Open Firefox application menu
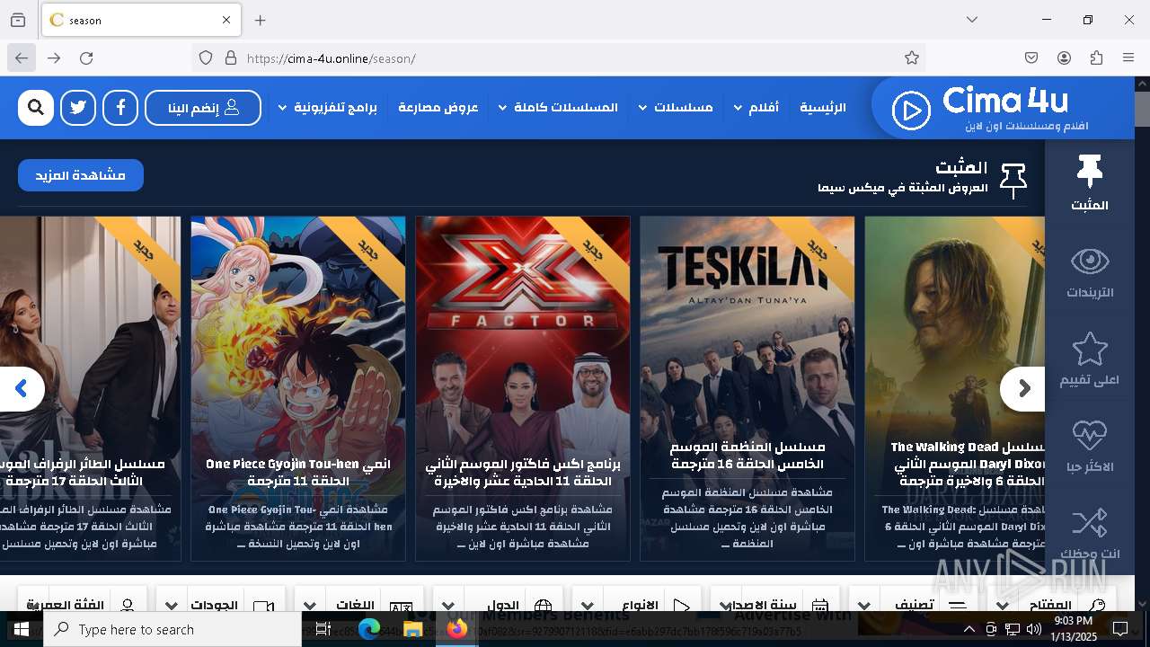The width and height of the screenshot is (1150, 647). [x=1128, y=58]
